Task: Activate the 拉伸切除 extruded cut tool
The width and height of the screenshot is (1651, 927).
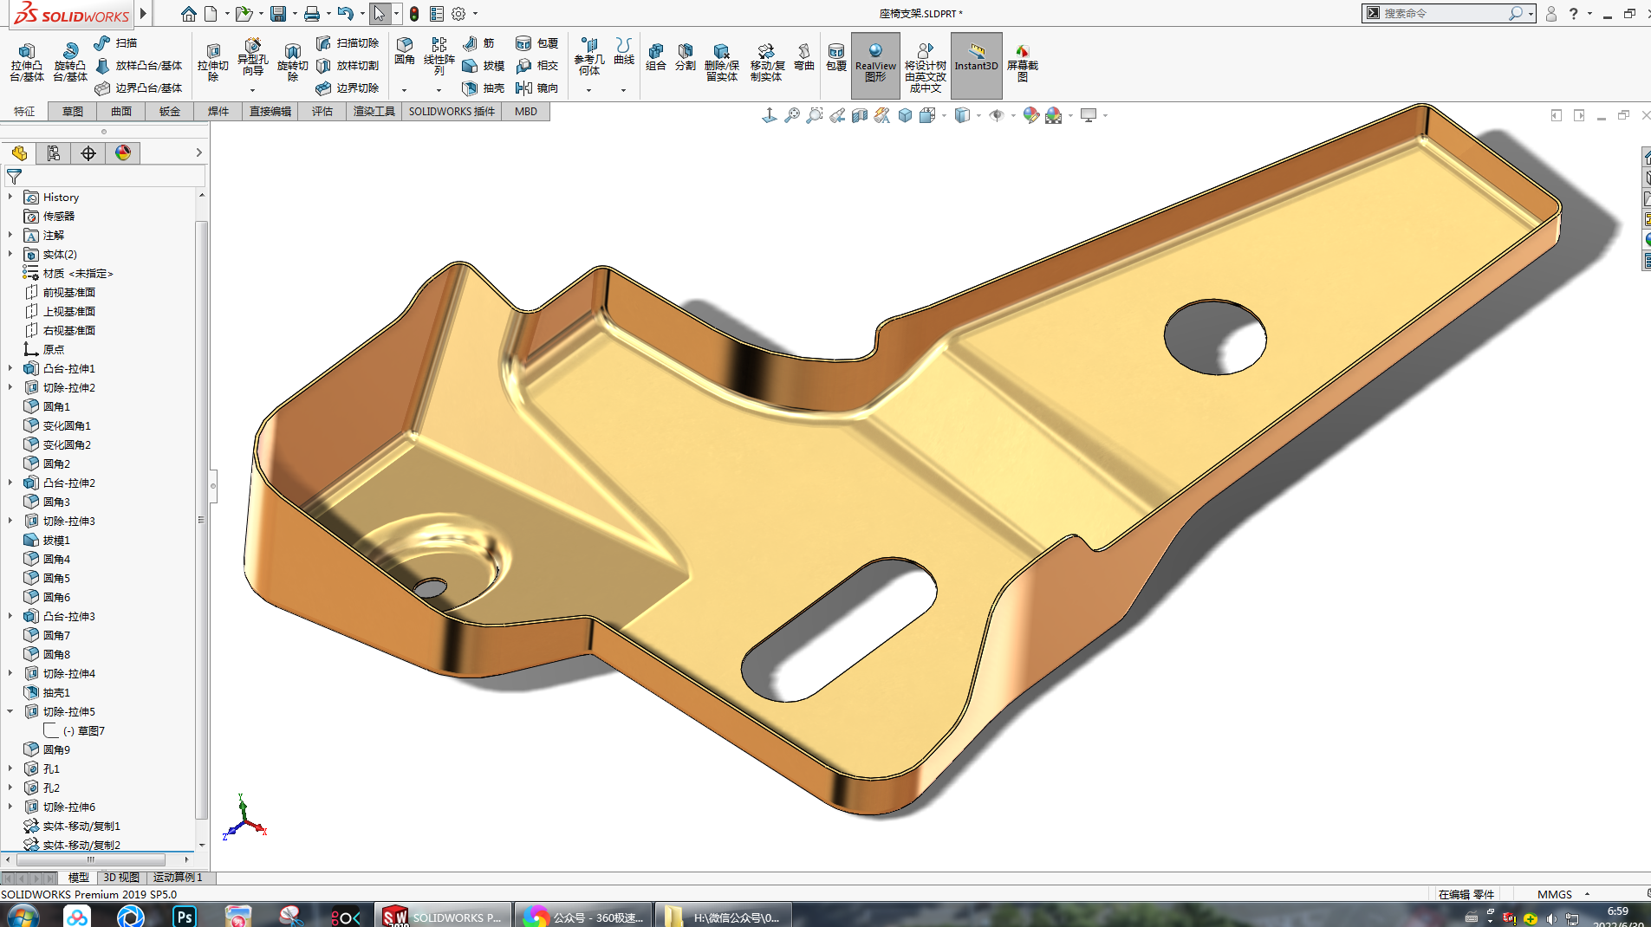Action: [213, 62]
